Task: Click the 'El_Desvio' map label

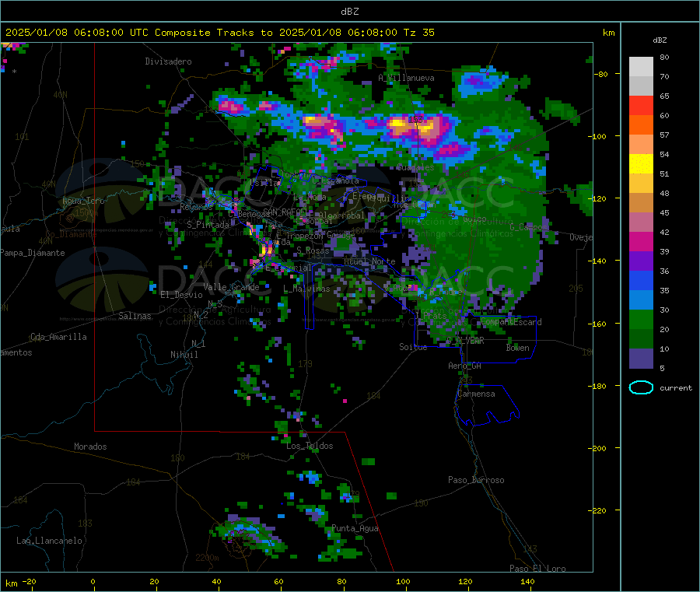Action: tap(181, 295)
